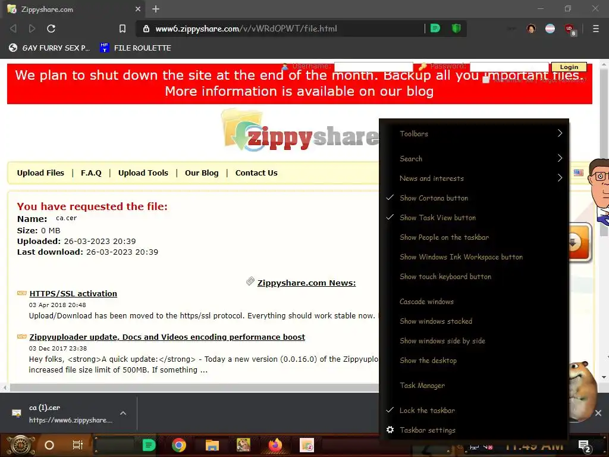Open the FILE ROULETTE bookmark
Viewport: 609px width, 457px height.
(x=135, y=48)
